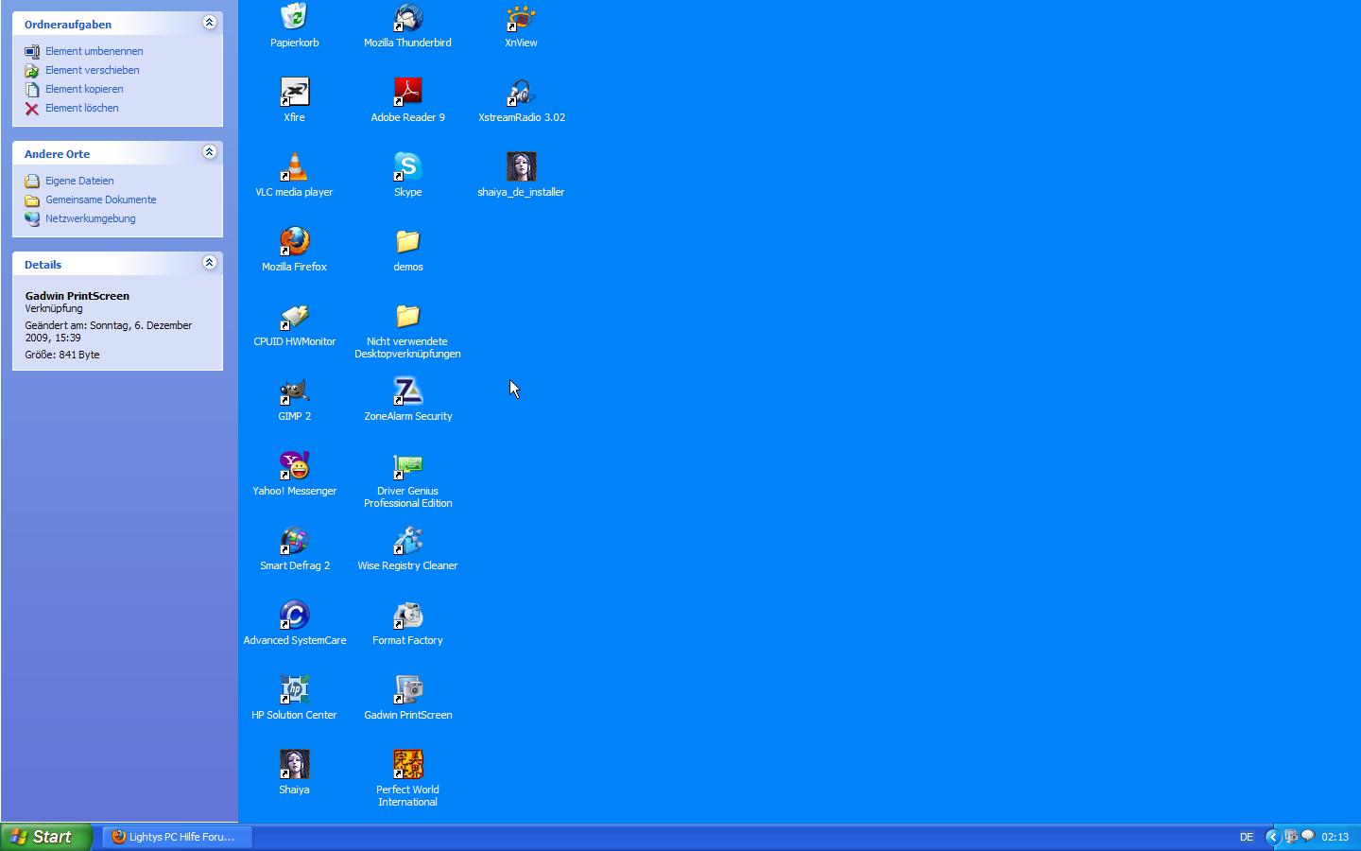
Task: Select the Wise Registry Cleaner icon
Action: 407,540
